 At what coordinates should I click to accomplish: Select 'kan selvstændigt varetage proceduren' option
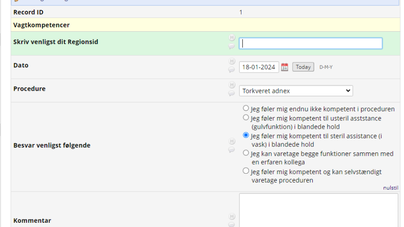[246, 171]
